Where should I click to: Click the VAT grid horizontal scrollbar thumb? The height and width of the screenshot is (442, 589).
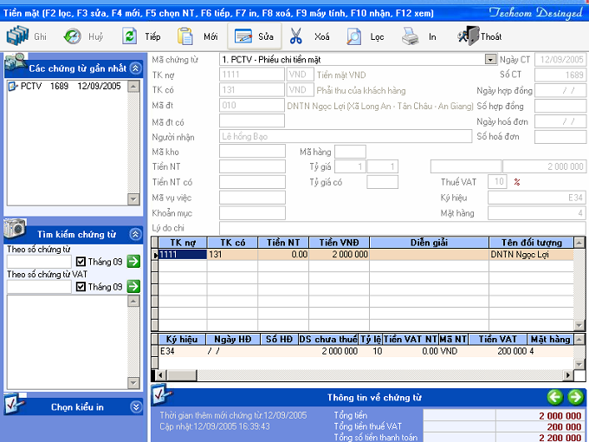point(181,374)
